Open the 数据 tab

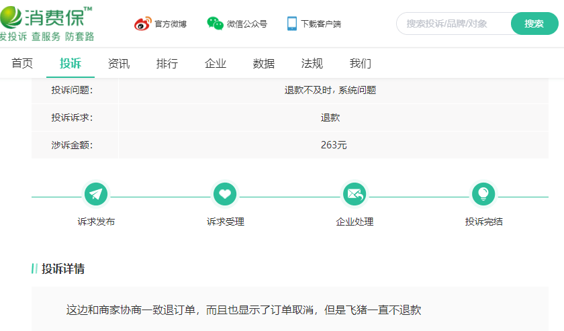(x=264, y=63)
